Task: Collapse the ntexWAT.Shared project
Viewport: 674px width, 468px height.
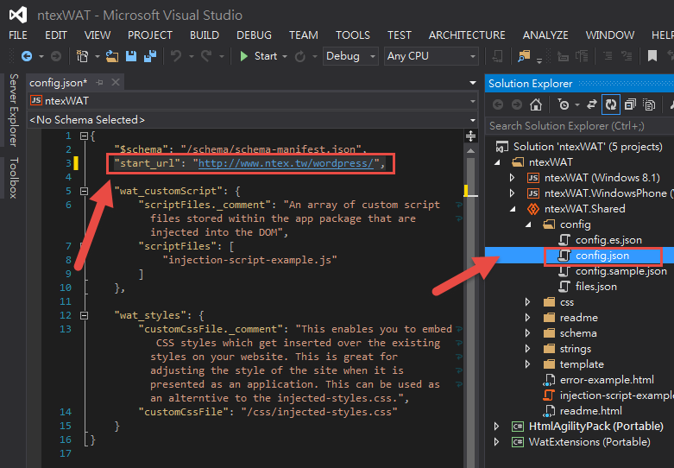Action: pos(513,209)
